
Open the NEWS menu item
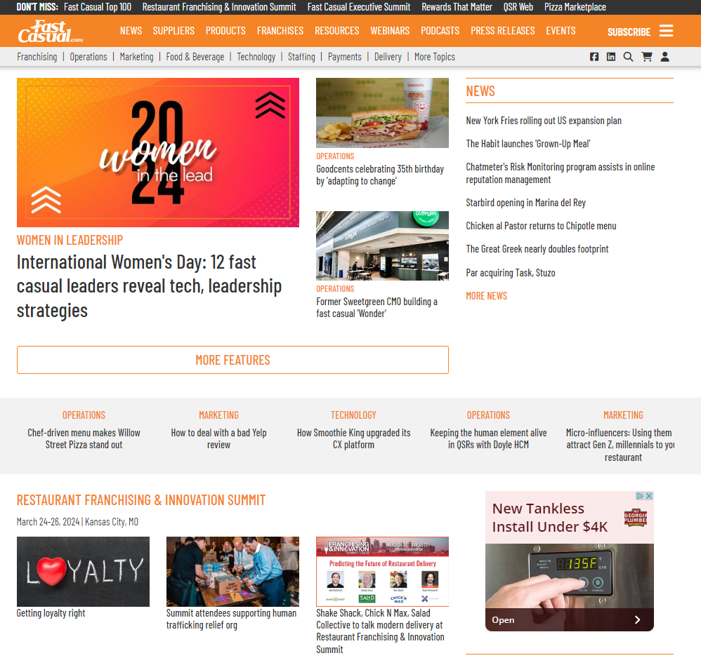131,31
